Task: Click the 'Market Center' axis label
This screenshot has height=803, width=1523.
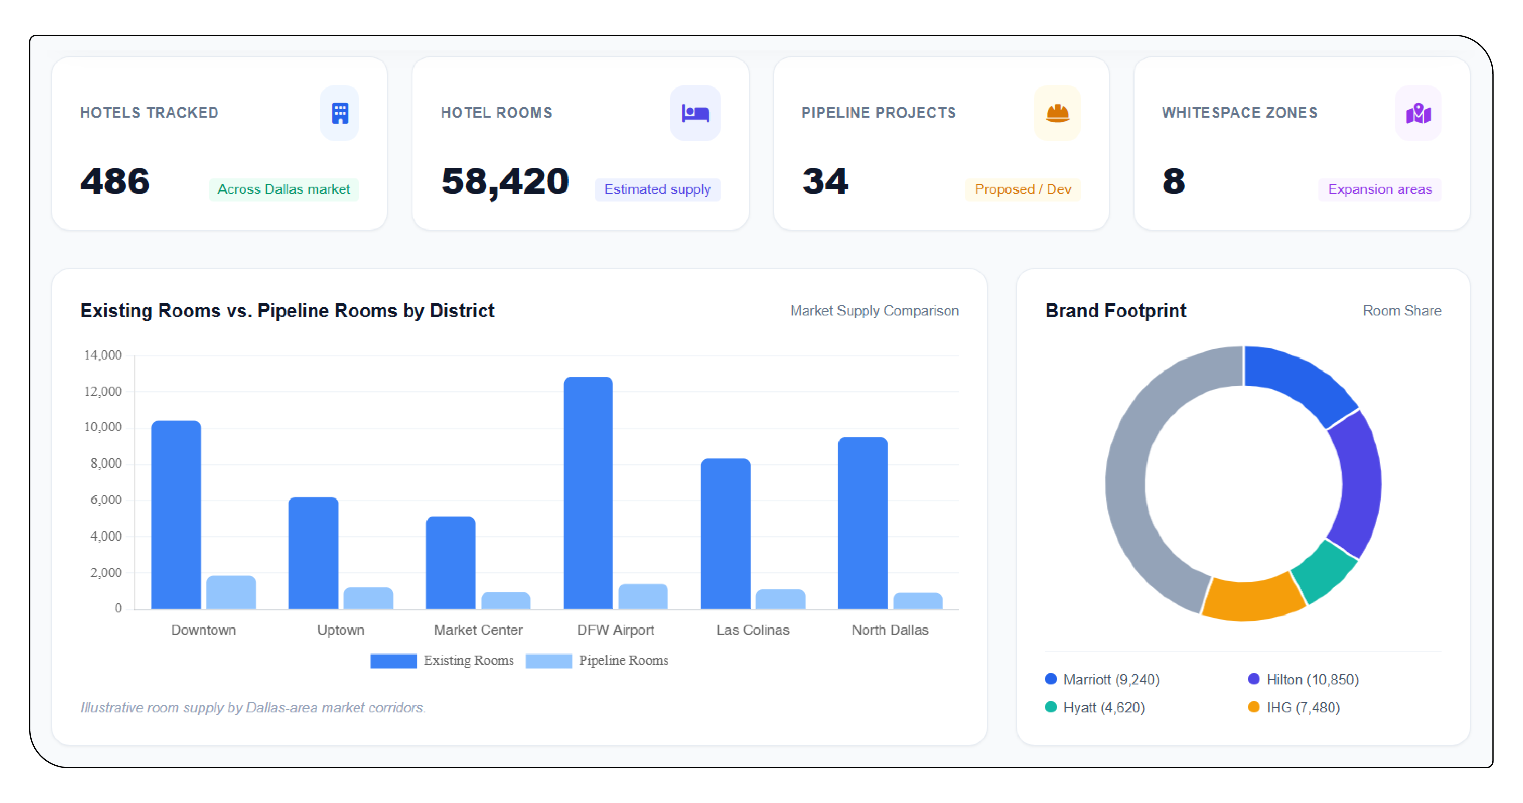Action: click(x=478, y=630)
